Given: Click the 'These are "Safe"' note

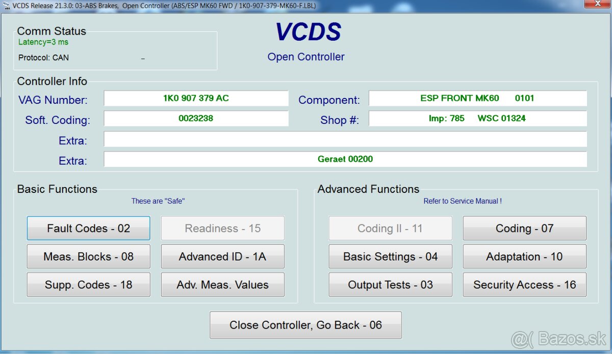Looking at the screenshot, I should point(158,201).
